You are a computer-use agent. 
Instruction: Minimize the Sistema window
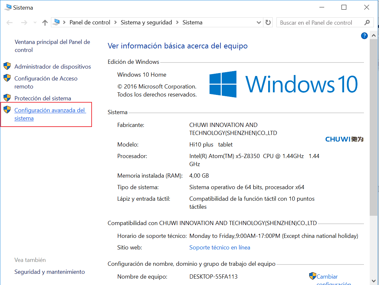click(322, 7)
